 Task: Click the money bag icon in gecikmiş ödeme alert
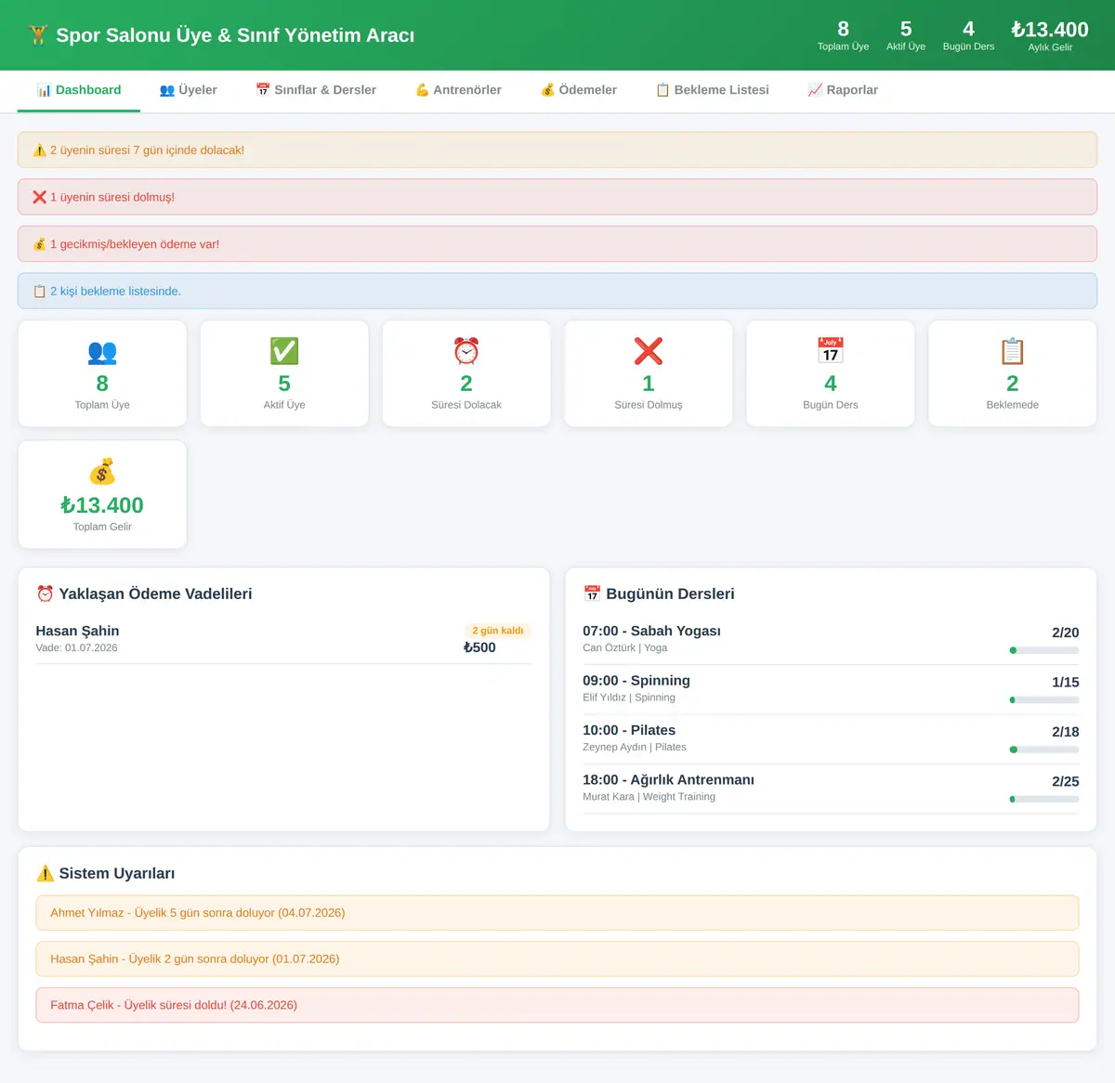point(39,244)
